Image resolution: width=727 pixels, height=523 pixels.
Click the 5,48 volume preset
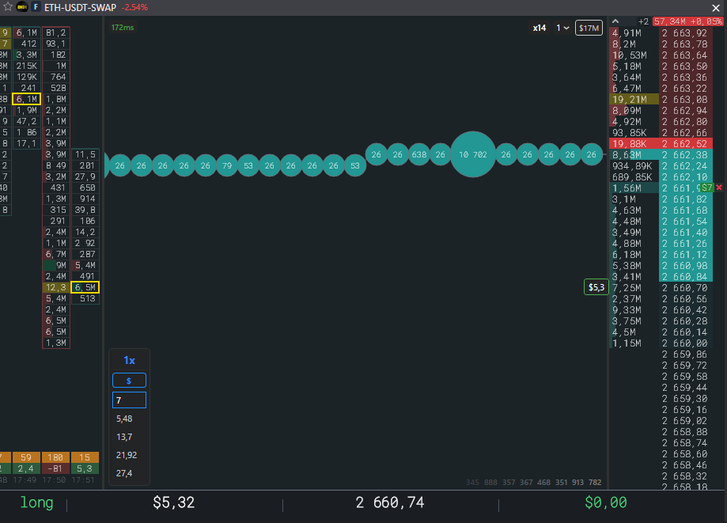pyautogui.click(x=124, y=419)
